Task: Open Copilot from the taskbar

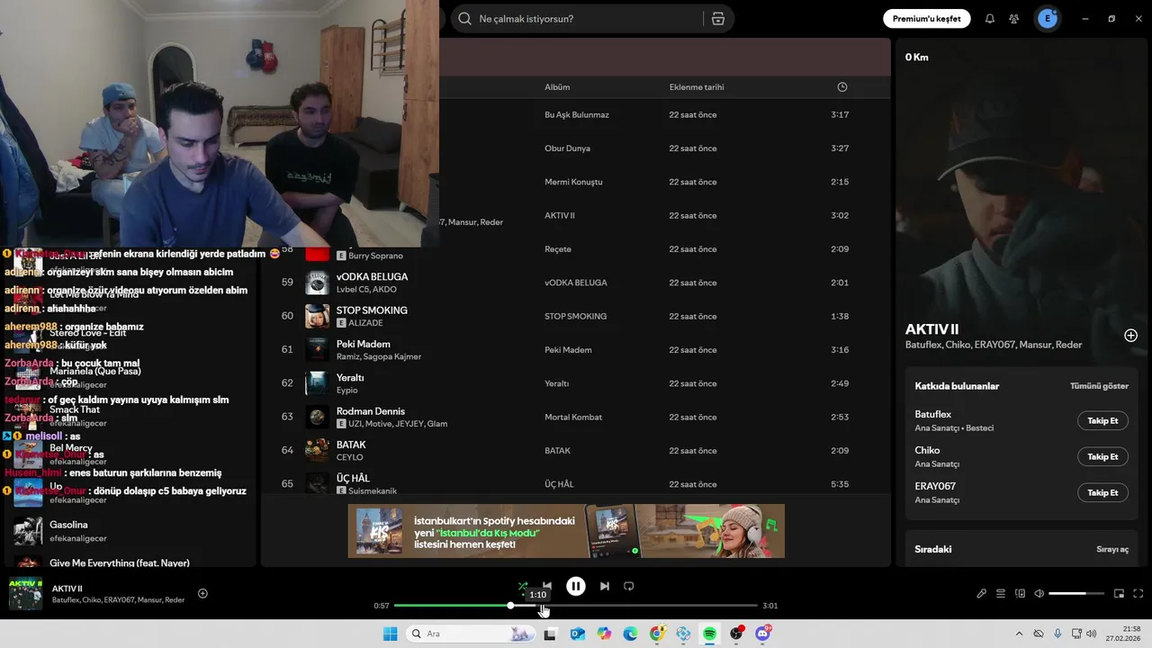Action: (x=604, y=634)
